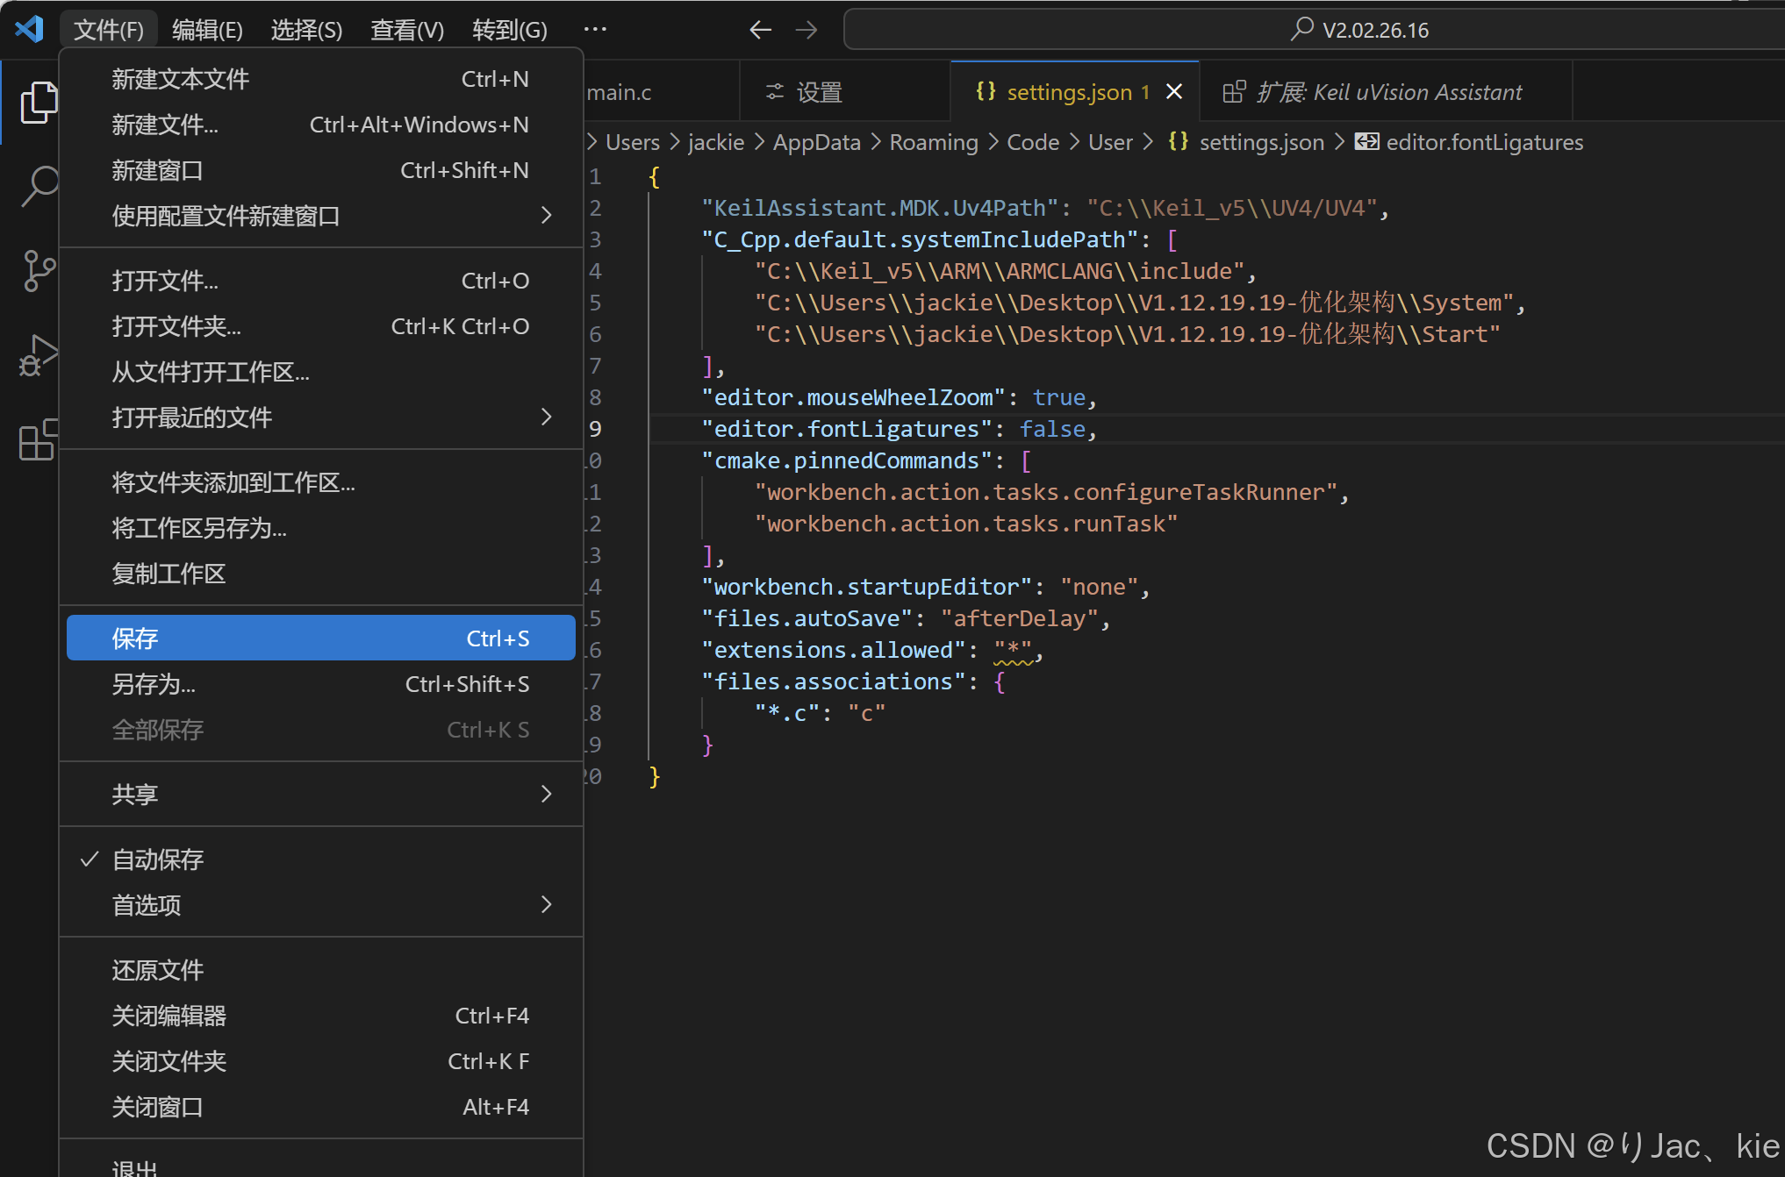Screen dimensions: 1785x1177
Task: Expand the 打开最近的文件 submenu
Action: pyautogui.click(x=192, y=417)
